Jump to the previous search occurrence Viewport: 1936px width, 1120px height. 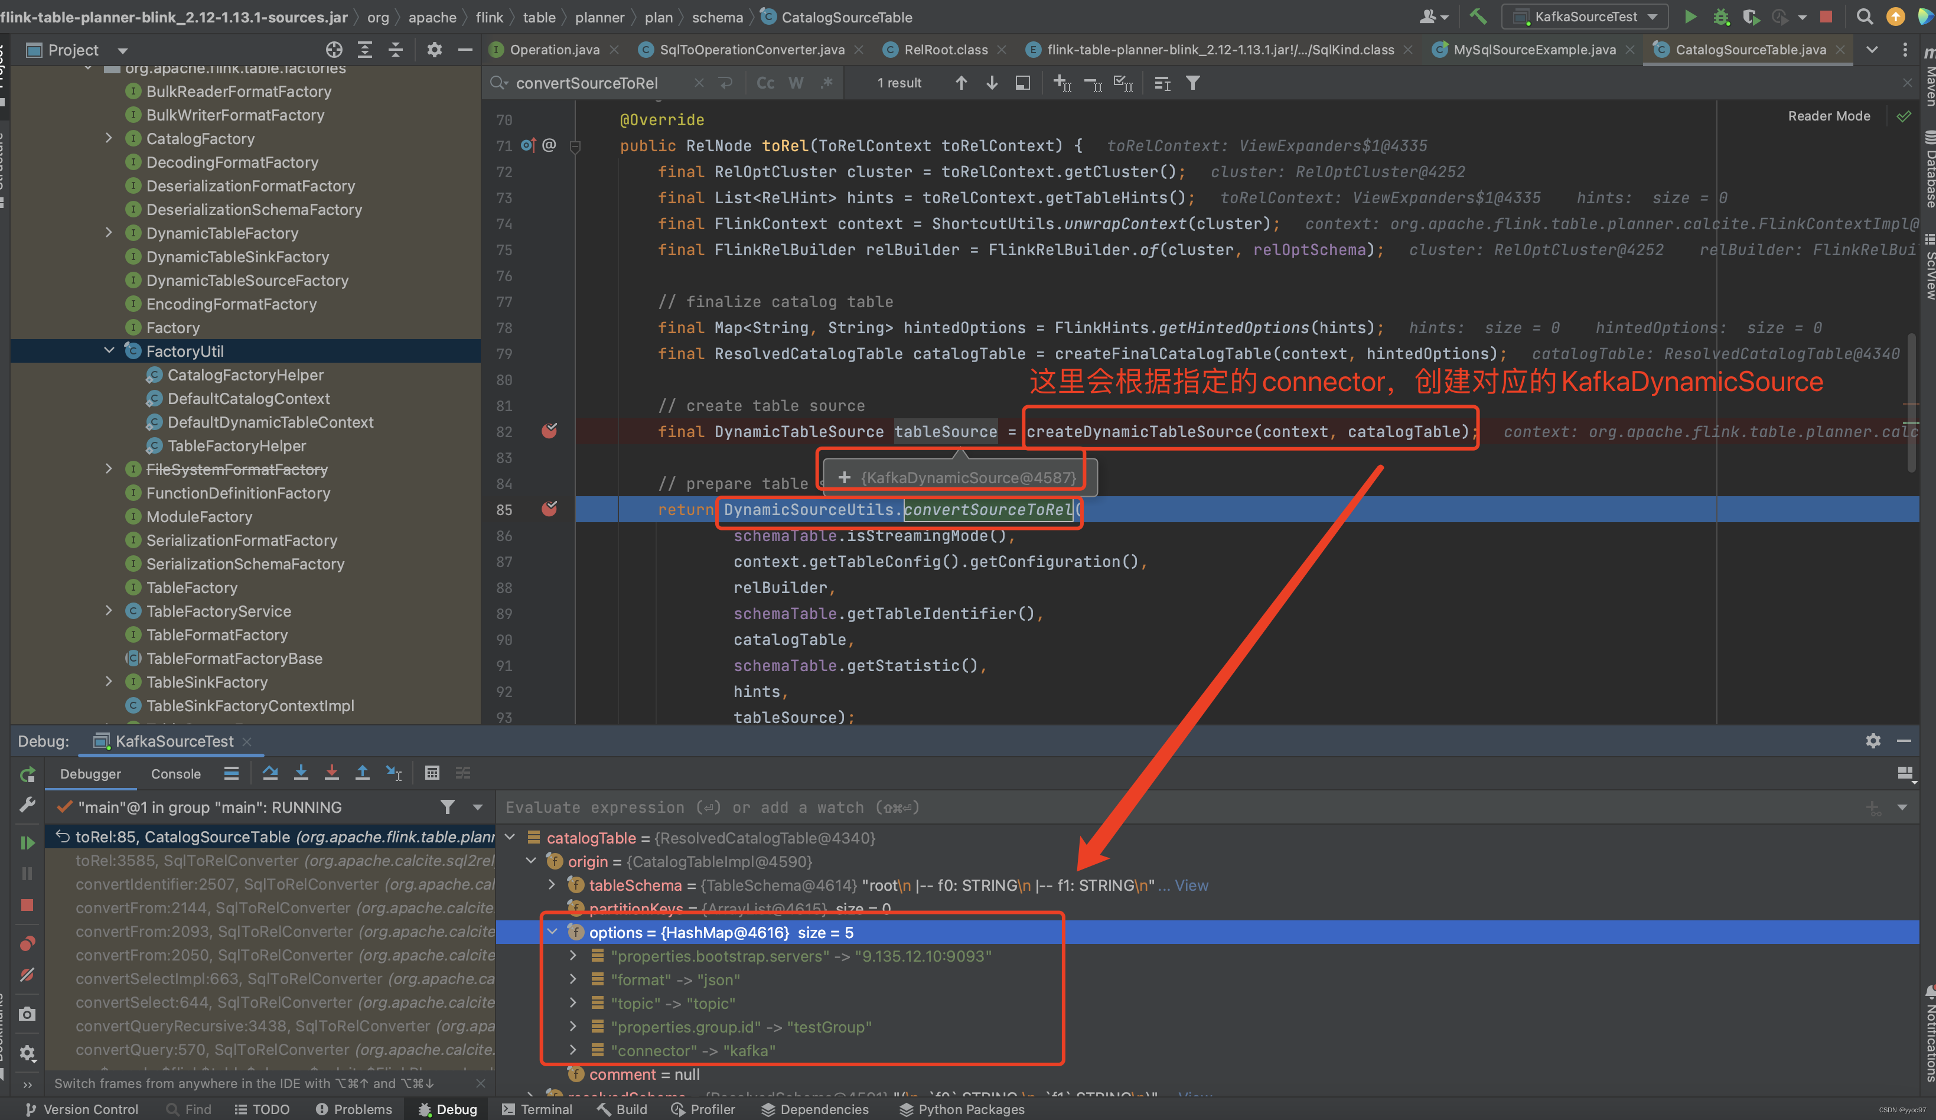click(x=961, y=83)
